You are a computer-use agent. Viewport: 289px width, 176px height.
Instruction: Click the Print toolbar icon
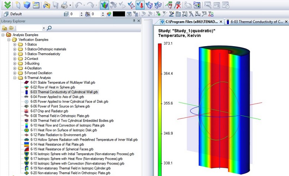tap(64, 5)
